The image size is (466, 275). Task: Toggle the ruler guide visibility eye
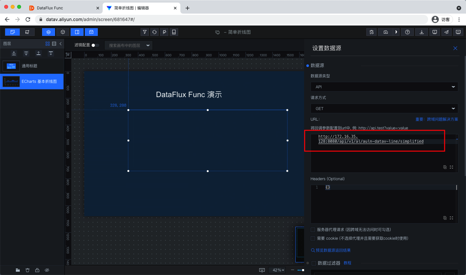tap(68, 55)
